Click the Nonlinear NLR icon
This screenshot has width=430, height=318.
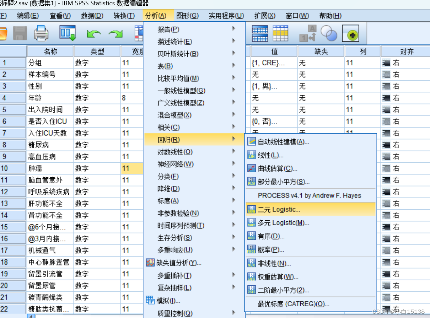coord(252,263)
